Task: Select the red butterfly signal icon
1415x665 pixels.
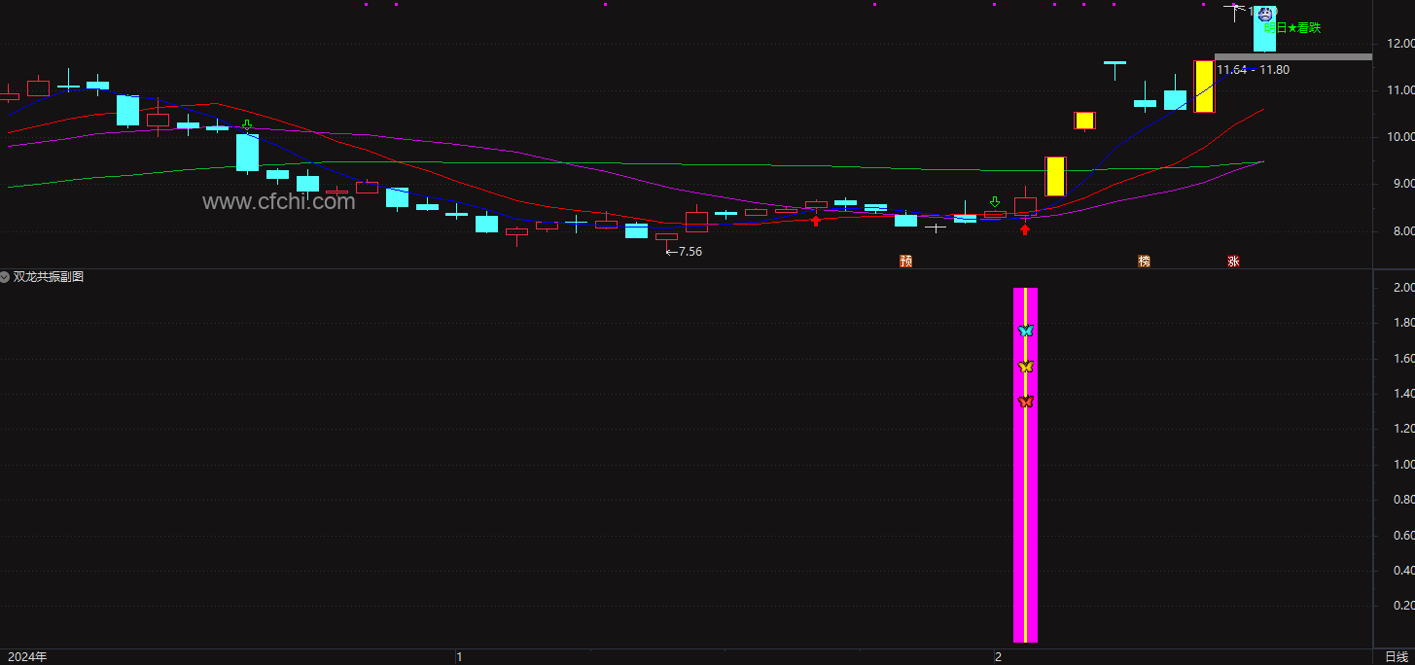Action: click(1025, 402)
